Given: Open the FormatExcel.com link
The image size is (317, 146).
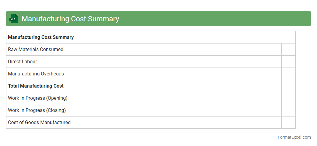Looking at the screenshot, I should [x=294, y=137].
